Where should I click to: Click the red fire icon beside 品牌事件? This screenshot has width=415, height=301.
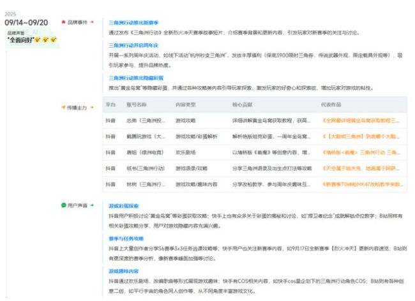pos(63,22)
